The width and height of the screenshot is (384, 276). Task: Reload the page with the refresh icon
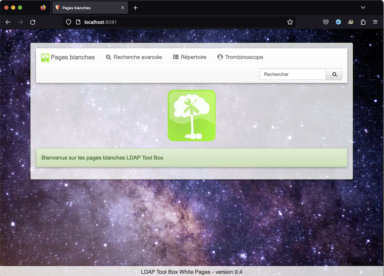[33, 22]
